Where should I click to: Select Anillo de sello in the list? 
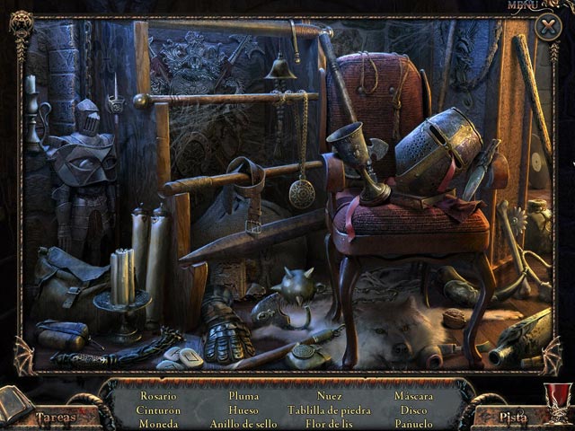tap(243, 424)
